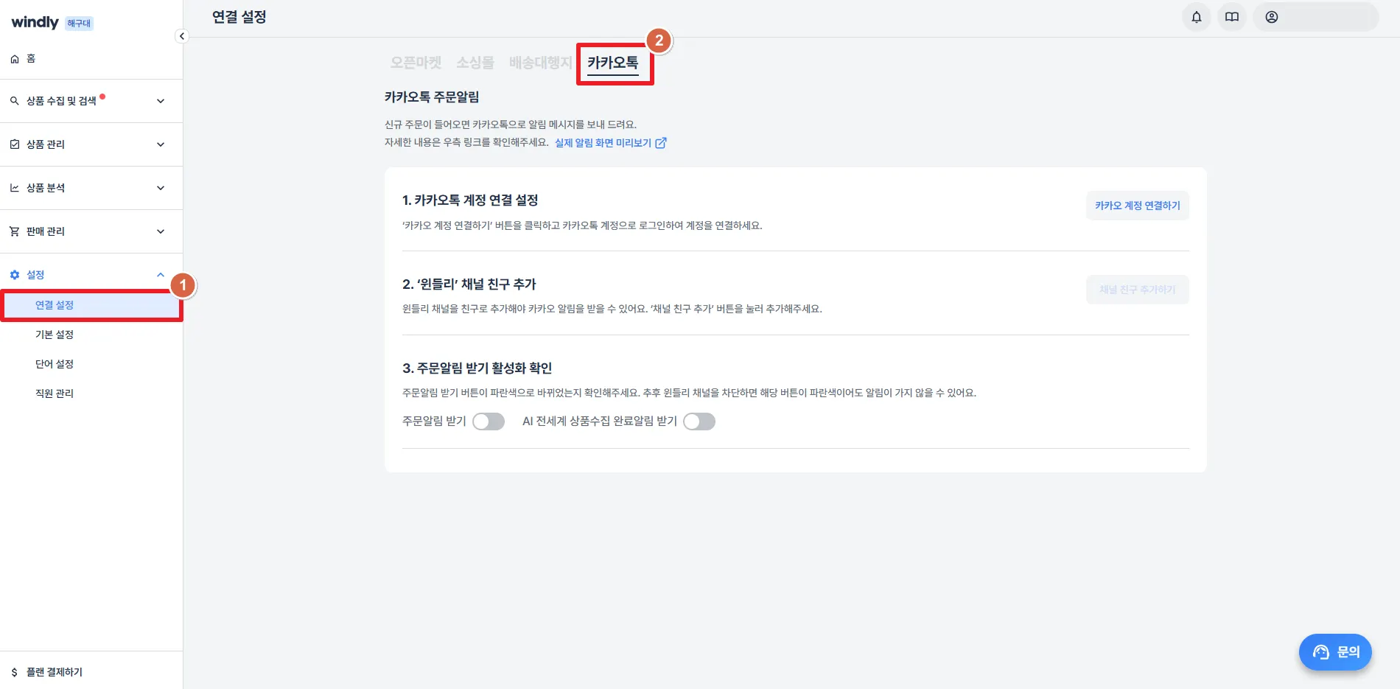Switch to the 소싱몰 tab
The image size is (1400, 689).
pyautogui.click(x=475, y=63)
